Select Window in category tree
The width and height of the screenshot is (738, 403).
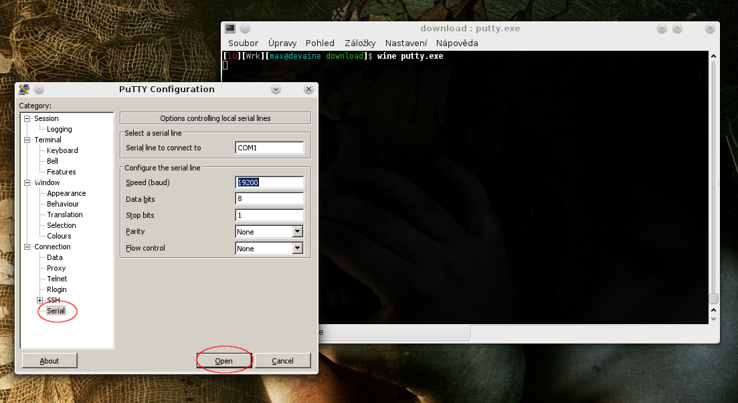(47, 182)
